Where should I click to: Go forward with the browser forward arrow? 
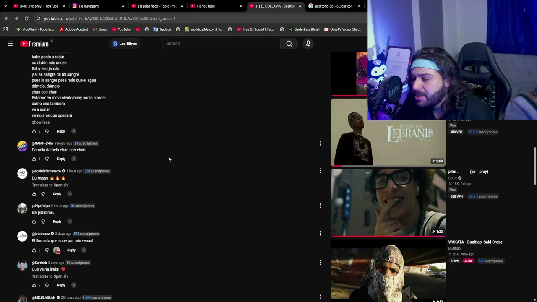pos(16,18)
